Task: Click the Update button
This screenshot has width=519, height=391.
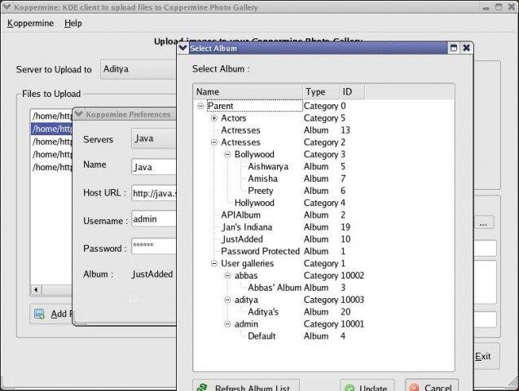Action: (367, 386)
